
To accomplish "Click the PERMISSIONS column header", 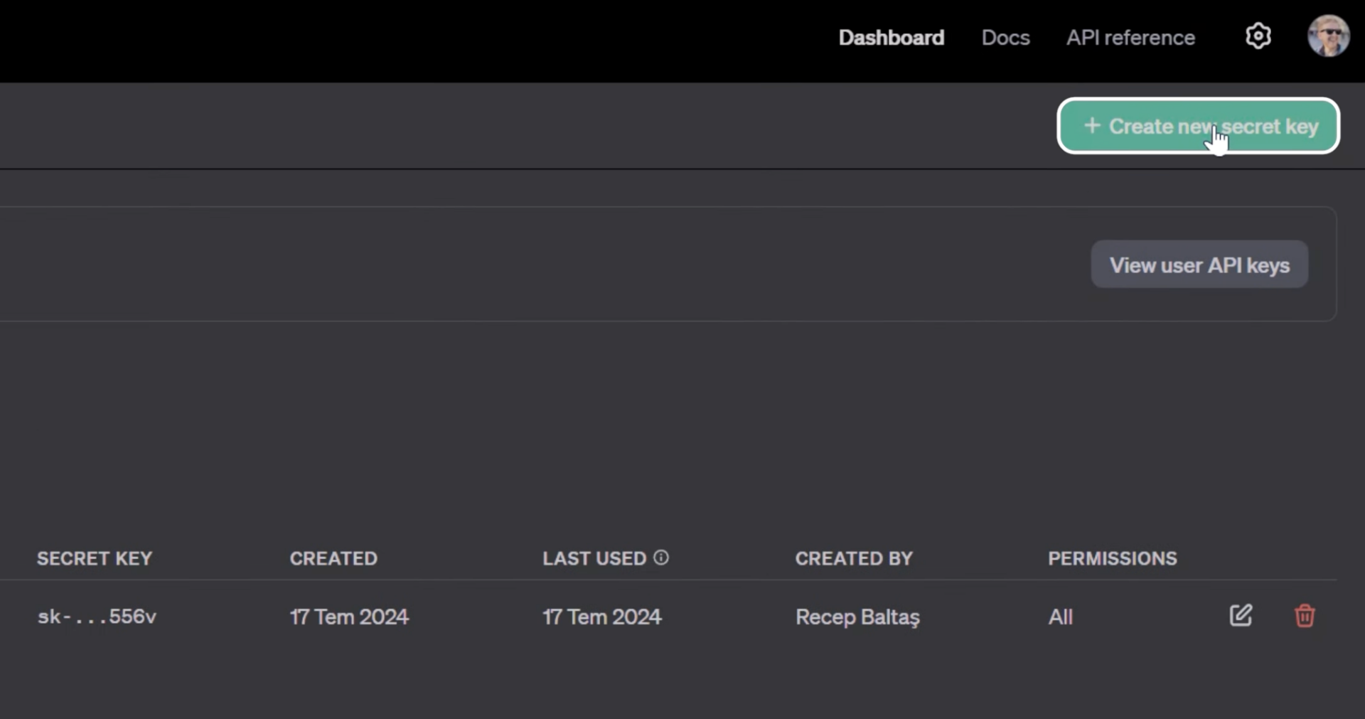I will [x=1113, y=558].
